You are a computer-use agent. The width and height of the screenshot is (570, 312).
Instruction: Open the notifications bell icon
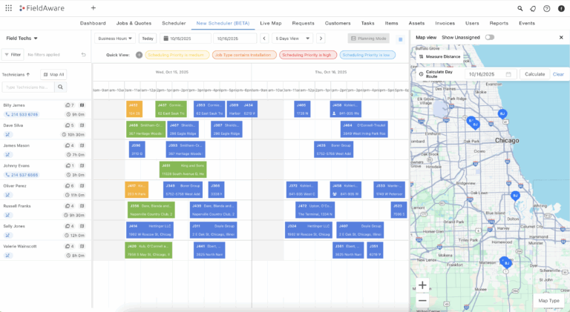click(532, 8)
